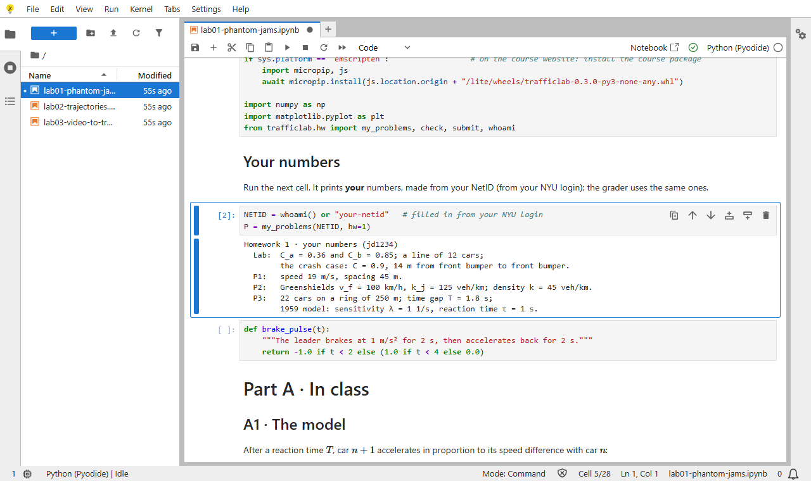Move the active cell up
811x481 pixels.
[x=693, y=215]
